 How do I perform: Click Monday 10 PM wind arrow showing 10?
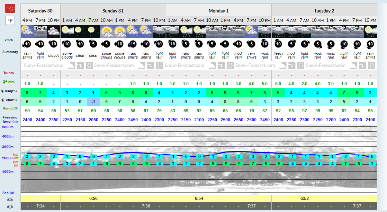[x=264, y=44]
